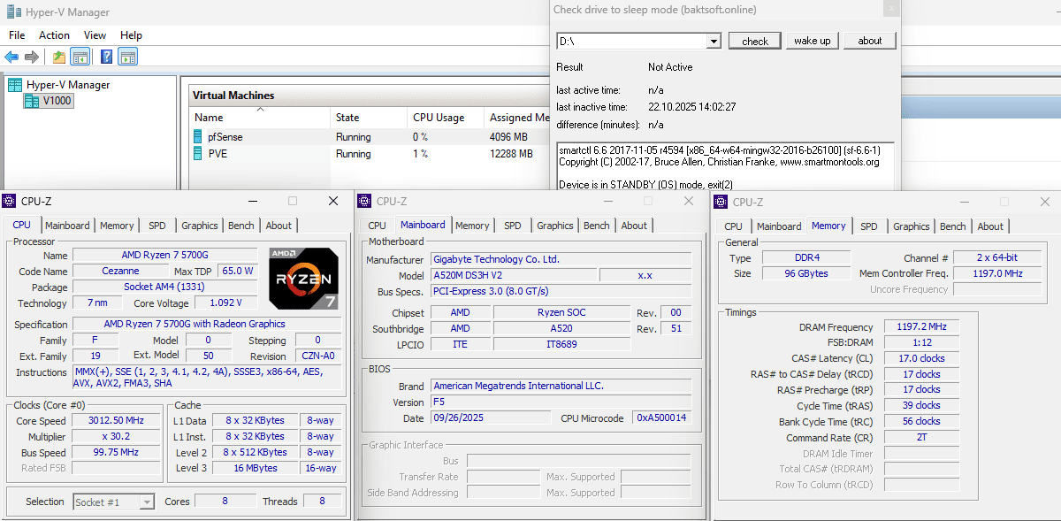Viewport: 1061px width, 521px height.
Task: Switch to CPU tab in CPU-Z memory window
Action: pyautogui.click(x=734, y=226)
